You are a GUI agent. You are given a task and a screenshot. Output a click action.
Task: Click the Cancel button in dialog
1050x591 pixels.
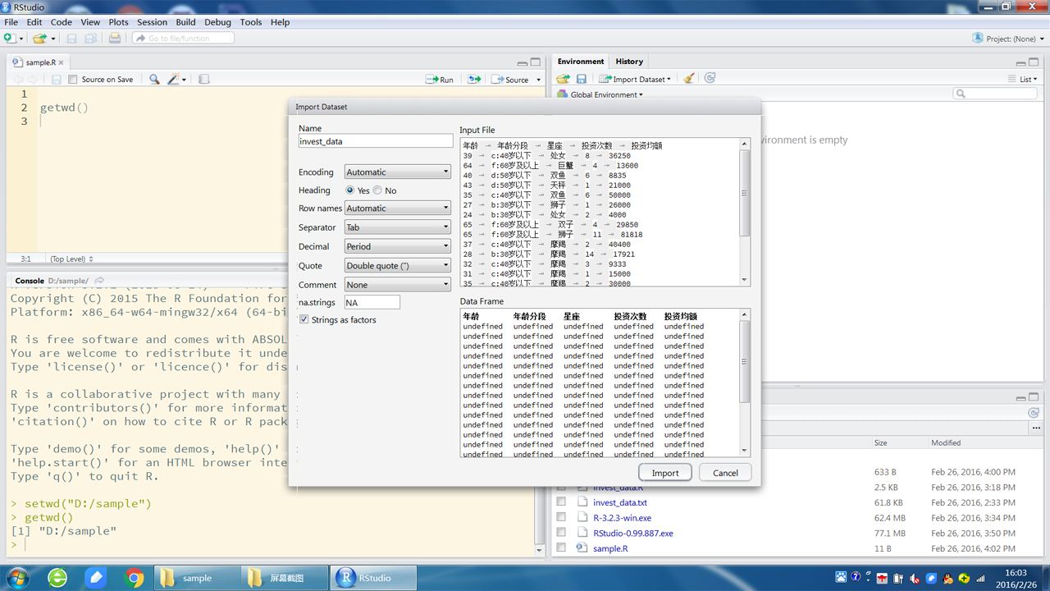[725, 473]
